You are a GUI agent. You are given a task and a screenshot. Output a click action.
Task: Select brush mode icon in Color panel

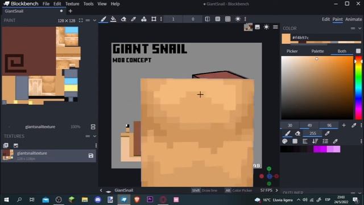click(x=287, y=133)
